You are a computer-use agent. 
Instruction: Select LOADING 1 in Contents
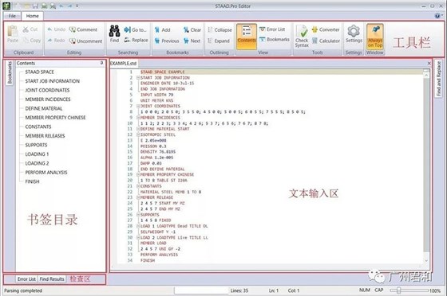pos(37,154)
